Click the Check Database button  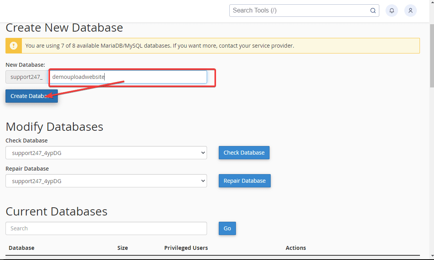pos(244,153)
